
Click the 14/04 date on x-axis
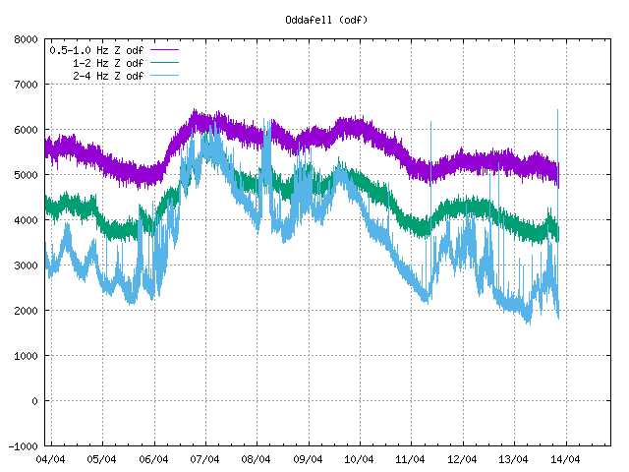tap(564, 458)
